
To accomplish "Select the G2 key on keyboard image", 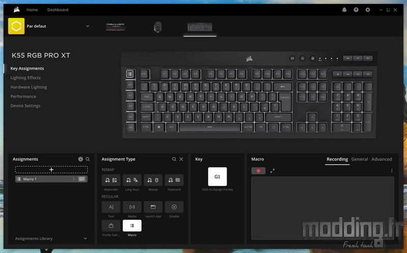I will click(130, 85).
